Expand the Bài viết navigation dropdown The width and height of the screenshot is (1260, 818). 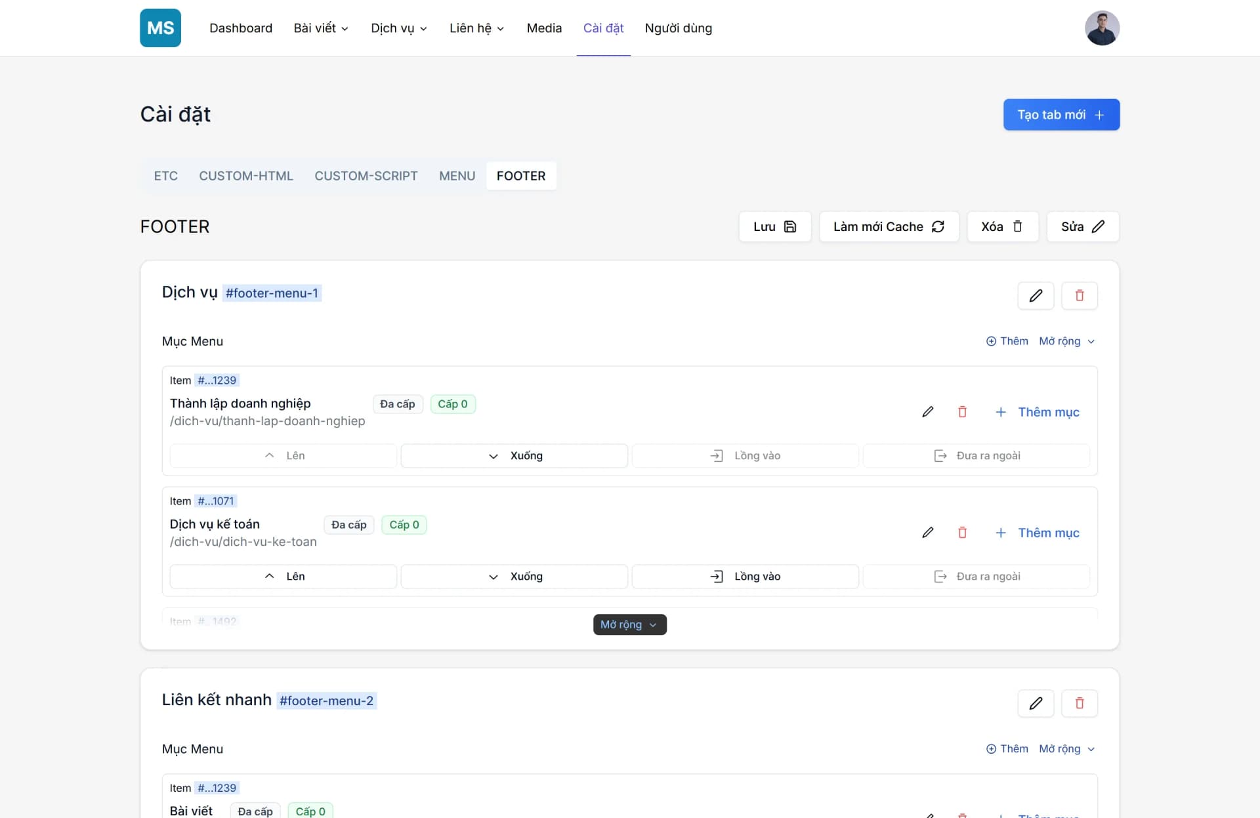pyautogui.click(x=320, y=28)
